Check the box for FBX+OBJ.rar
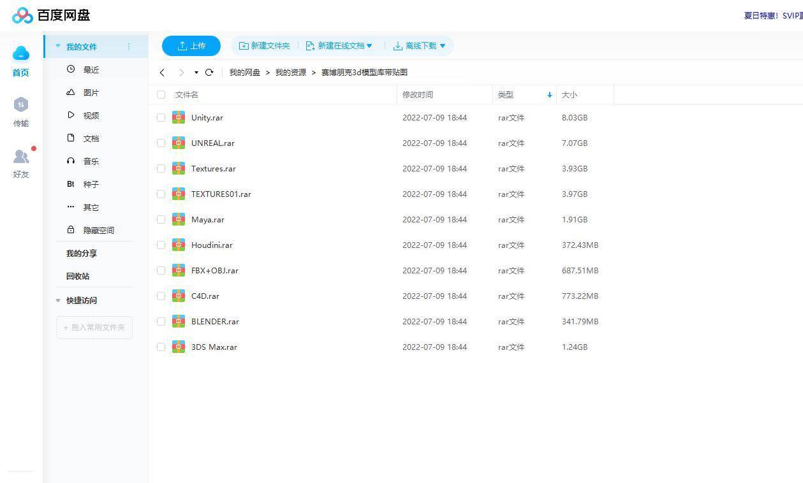Image resolution: width=803 pixels, height=483 pixels. click(161, 270)
